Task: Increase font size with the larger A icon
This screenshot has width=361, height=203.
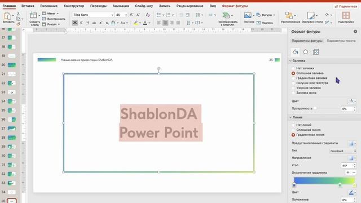Action: (x=131, y=15)
